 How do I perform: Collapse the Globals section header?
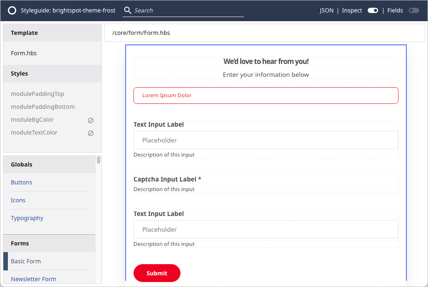22,164
